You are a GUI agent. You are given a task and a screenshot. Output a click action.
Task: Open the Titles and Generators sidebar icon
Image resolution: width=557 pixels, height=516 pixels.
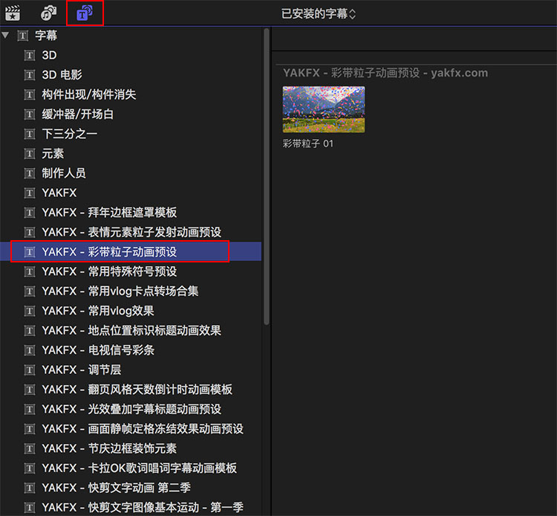tap(85, 13)
